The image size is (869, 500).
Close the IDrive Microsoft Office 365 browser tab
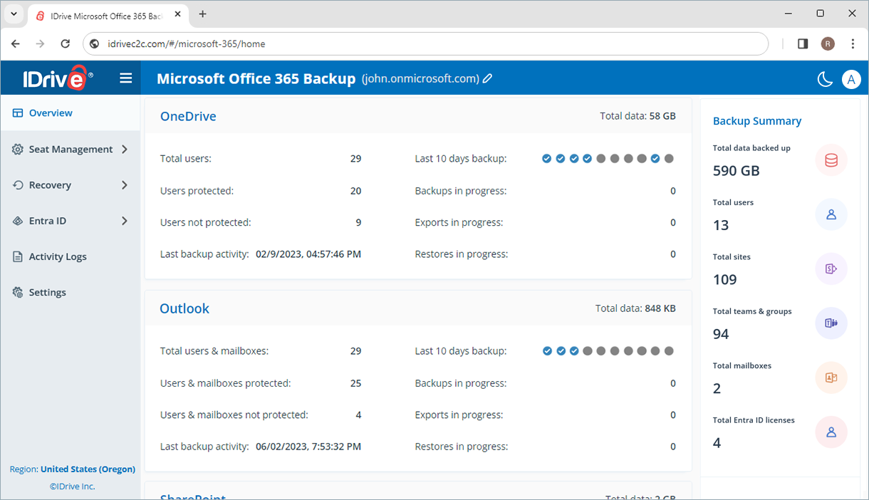click(x=177, y=15)
